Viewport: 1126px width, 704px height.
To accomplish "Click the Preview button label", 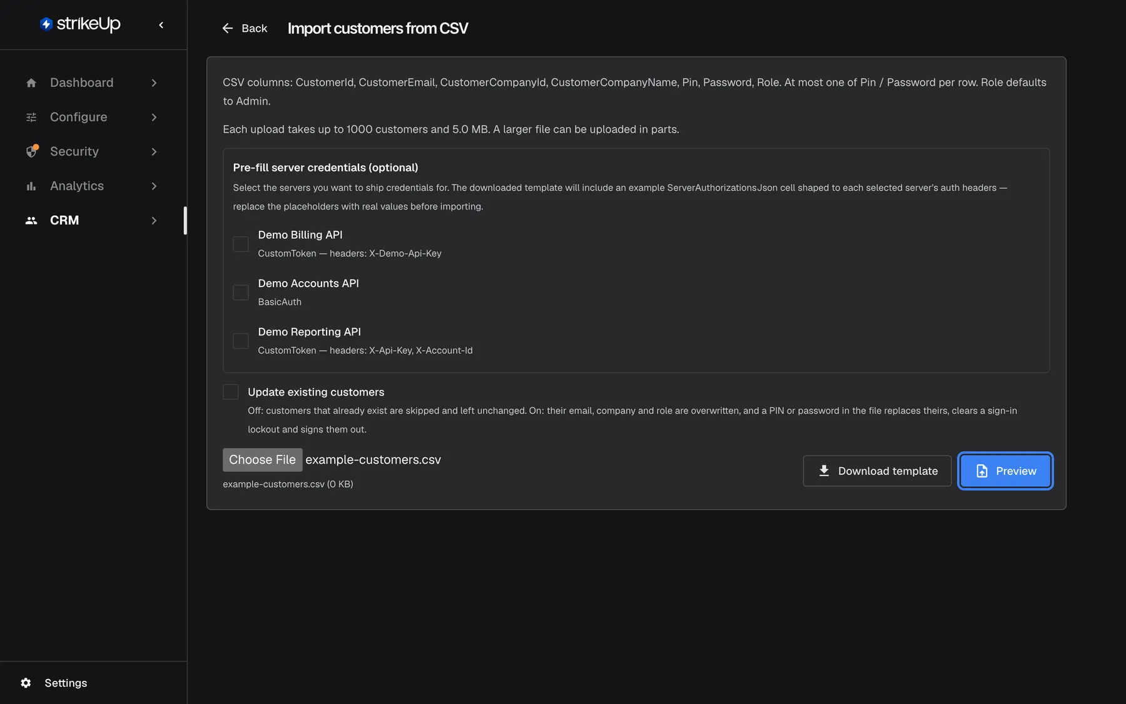I will (1016, 471).
